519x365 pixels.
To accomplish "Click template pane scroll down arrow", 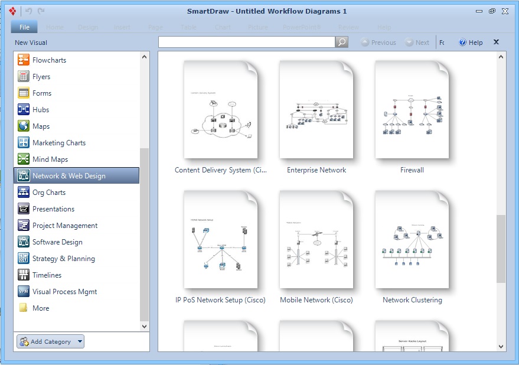I will point(501,347).
